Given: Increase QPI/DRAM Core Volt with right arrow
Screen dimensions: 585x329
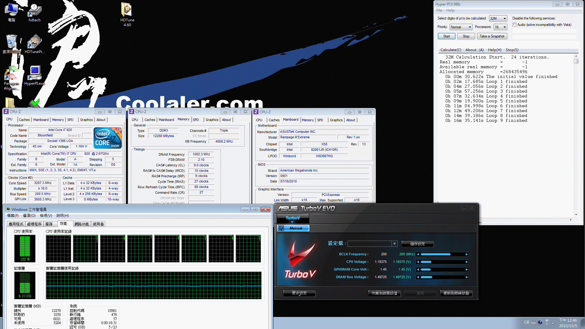Looking at the screenshot, I should (466, 270).
